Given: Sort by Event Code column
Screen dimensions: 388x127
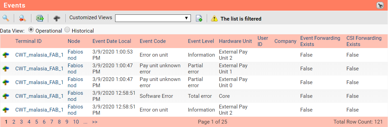Looking at the screenshot, I should [153, 41].
